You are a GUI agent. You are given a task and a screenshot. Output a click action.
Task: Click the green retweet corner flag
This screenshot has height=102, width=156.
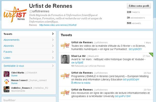(x=151, y=54)
